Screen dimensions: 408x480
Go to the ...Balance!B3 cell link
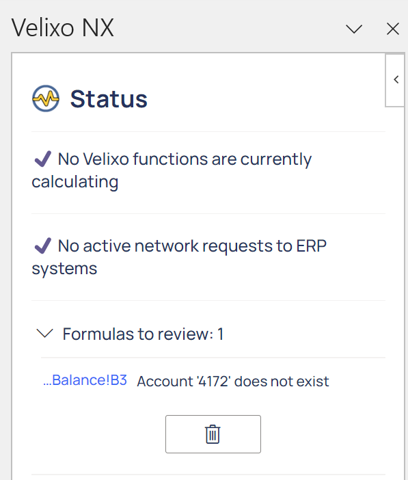(x=85, y=380)
